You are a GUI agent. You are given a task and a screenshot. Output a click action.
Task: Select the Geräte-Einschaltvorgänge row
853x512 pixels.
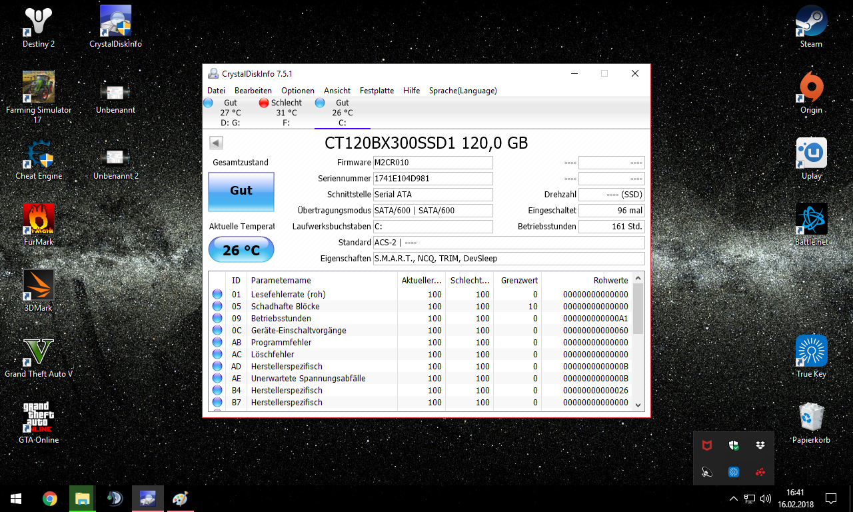(x=421, y=331)
